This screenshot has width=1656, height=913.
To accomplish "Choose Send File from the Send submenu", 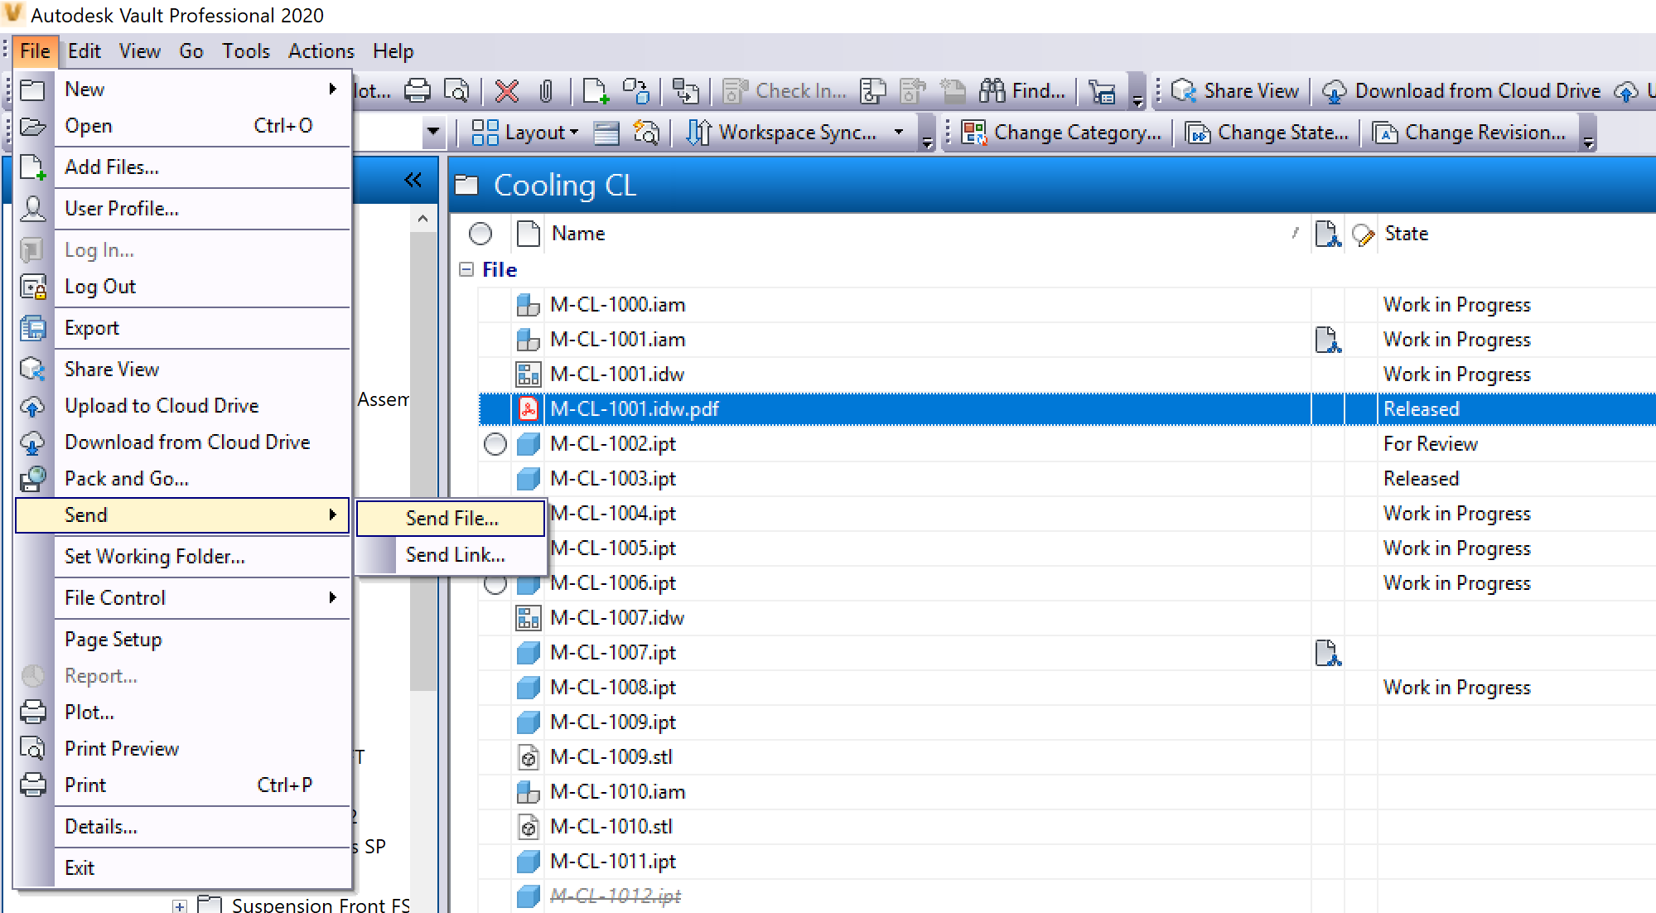I will coord(451,519).
